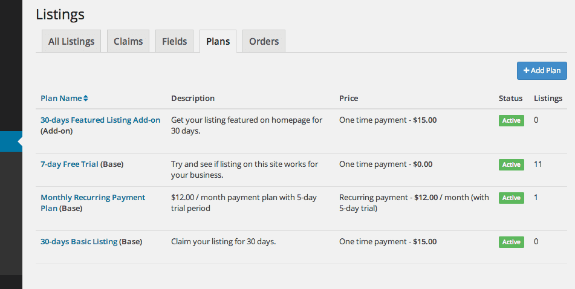
Task: Click the Add Plan button
Action: click(542, 71)
